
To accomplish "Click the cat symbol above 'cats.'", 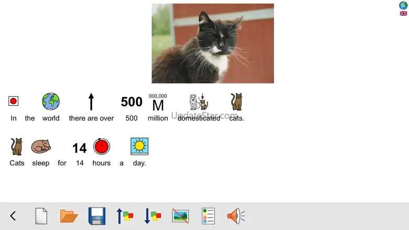I will (237, 102).
